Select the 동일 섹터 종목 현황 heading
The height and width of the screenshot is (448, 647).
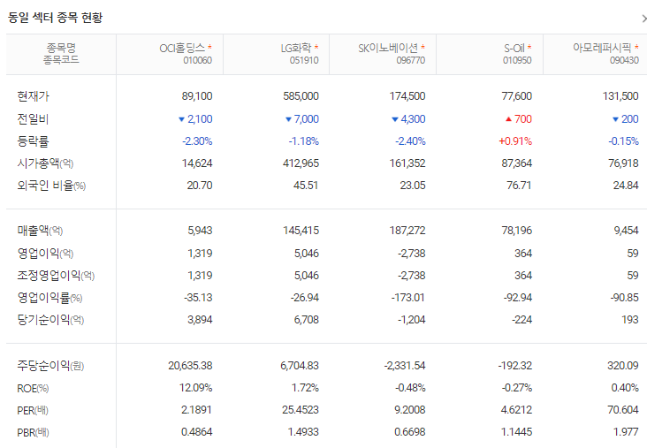pyautogui.click(x=56, y=18)
